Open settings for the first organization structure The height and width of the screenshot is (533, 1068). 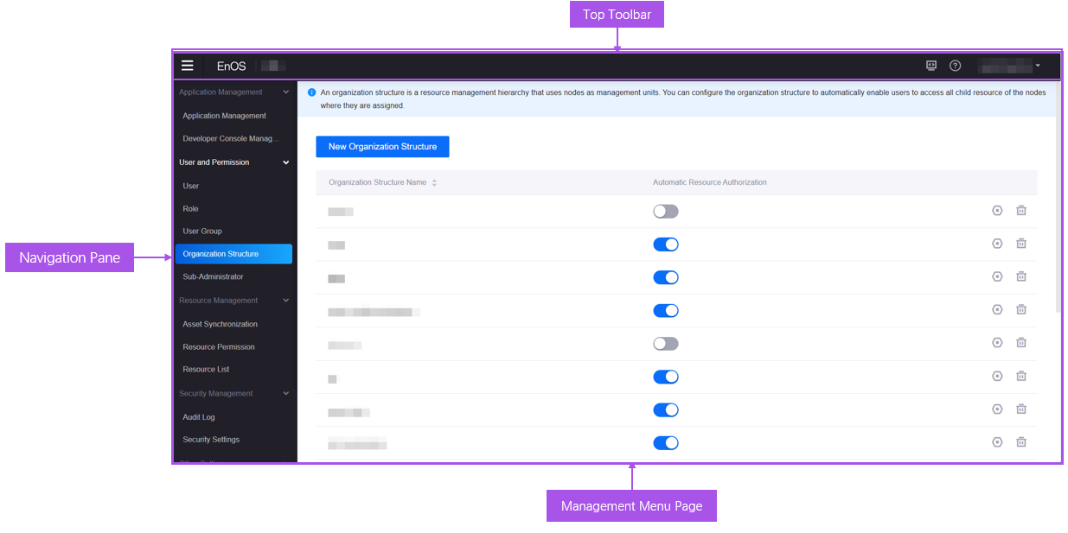tap(997, 211)
